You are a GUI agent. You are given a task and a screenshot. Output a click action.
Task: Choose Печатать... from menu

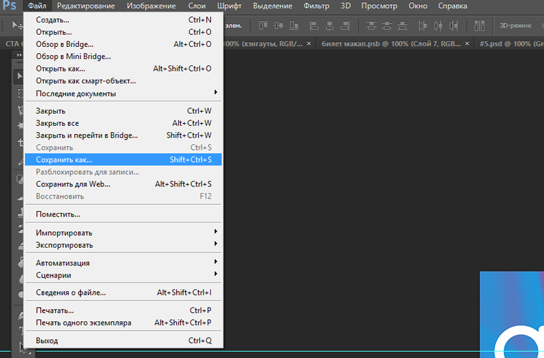(x=123, y=310)
